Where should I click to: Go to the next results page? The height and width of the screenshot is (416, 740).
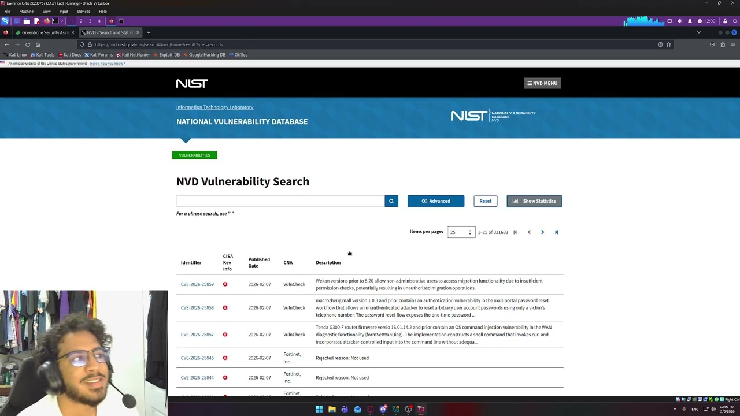(542, 232)
